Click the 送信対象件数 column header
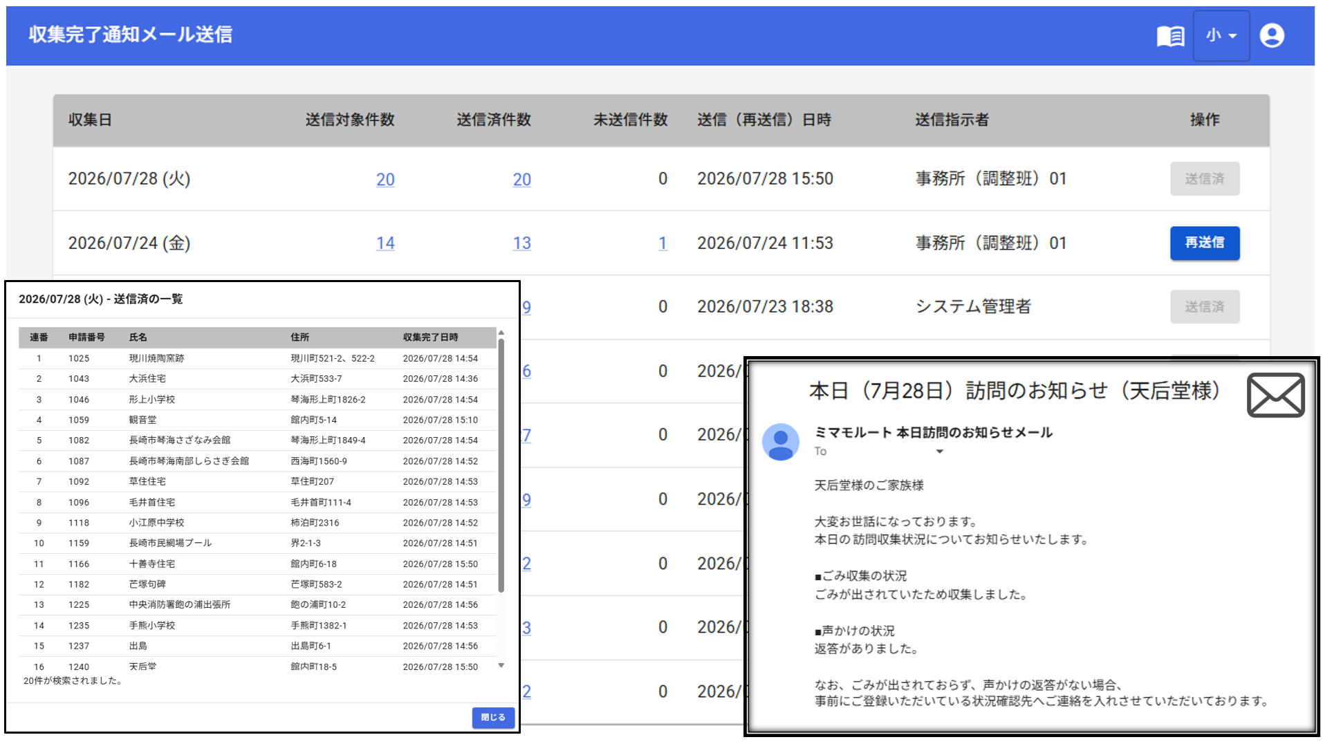 click(350, 120)
